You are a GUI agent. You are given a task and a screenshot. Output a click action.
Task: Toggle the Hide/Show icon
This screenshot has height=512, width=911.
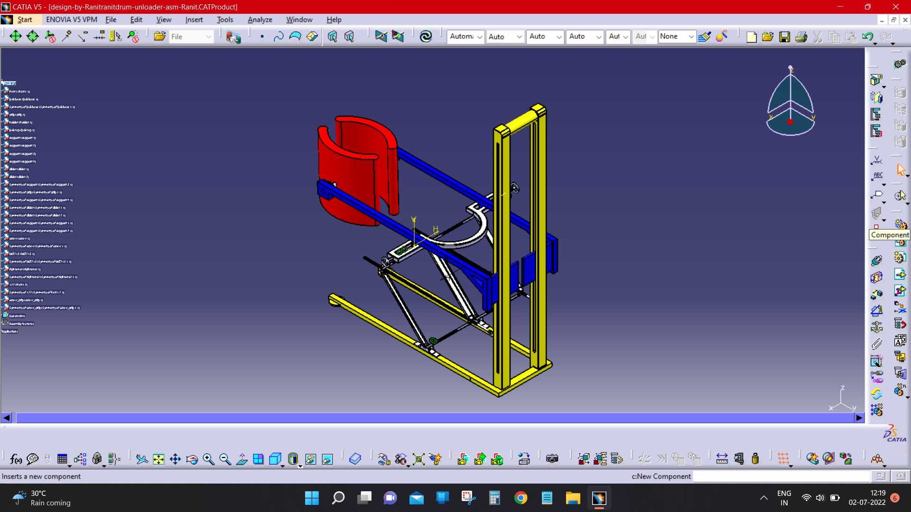(x=311, y=459)
